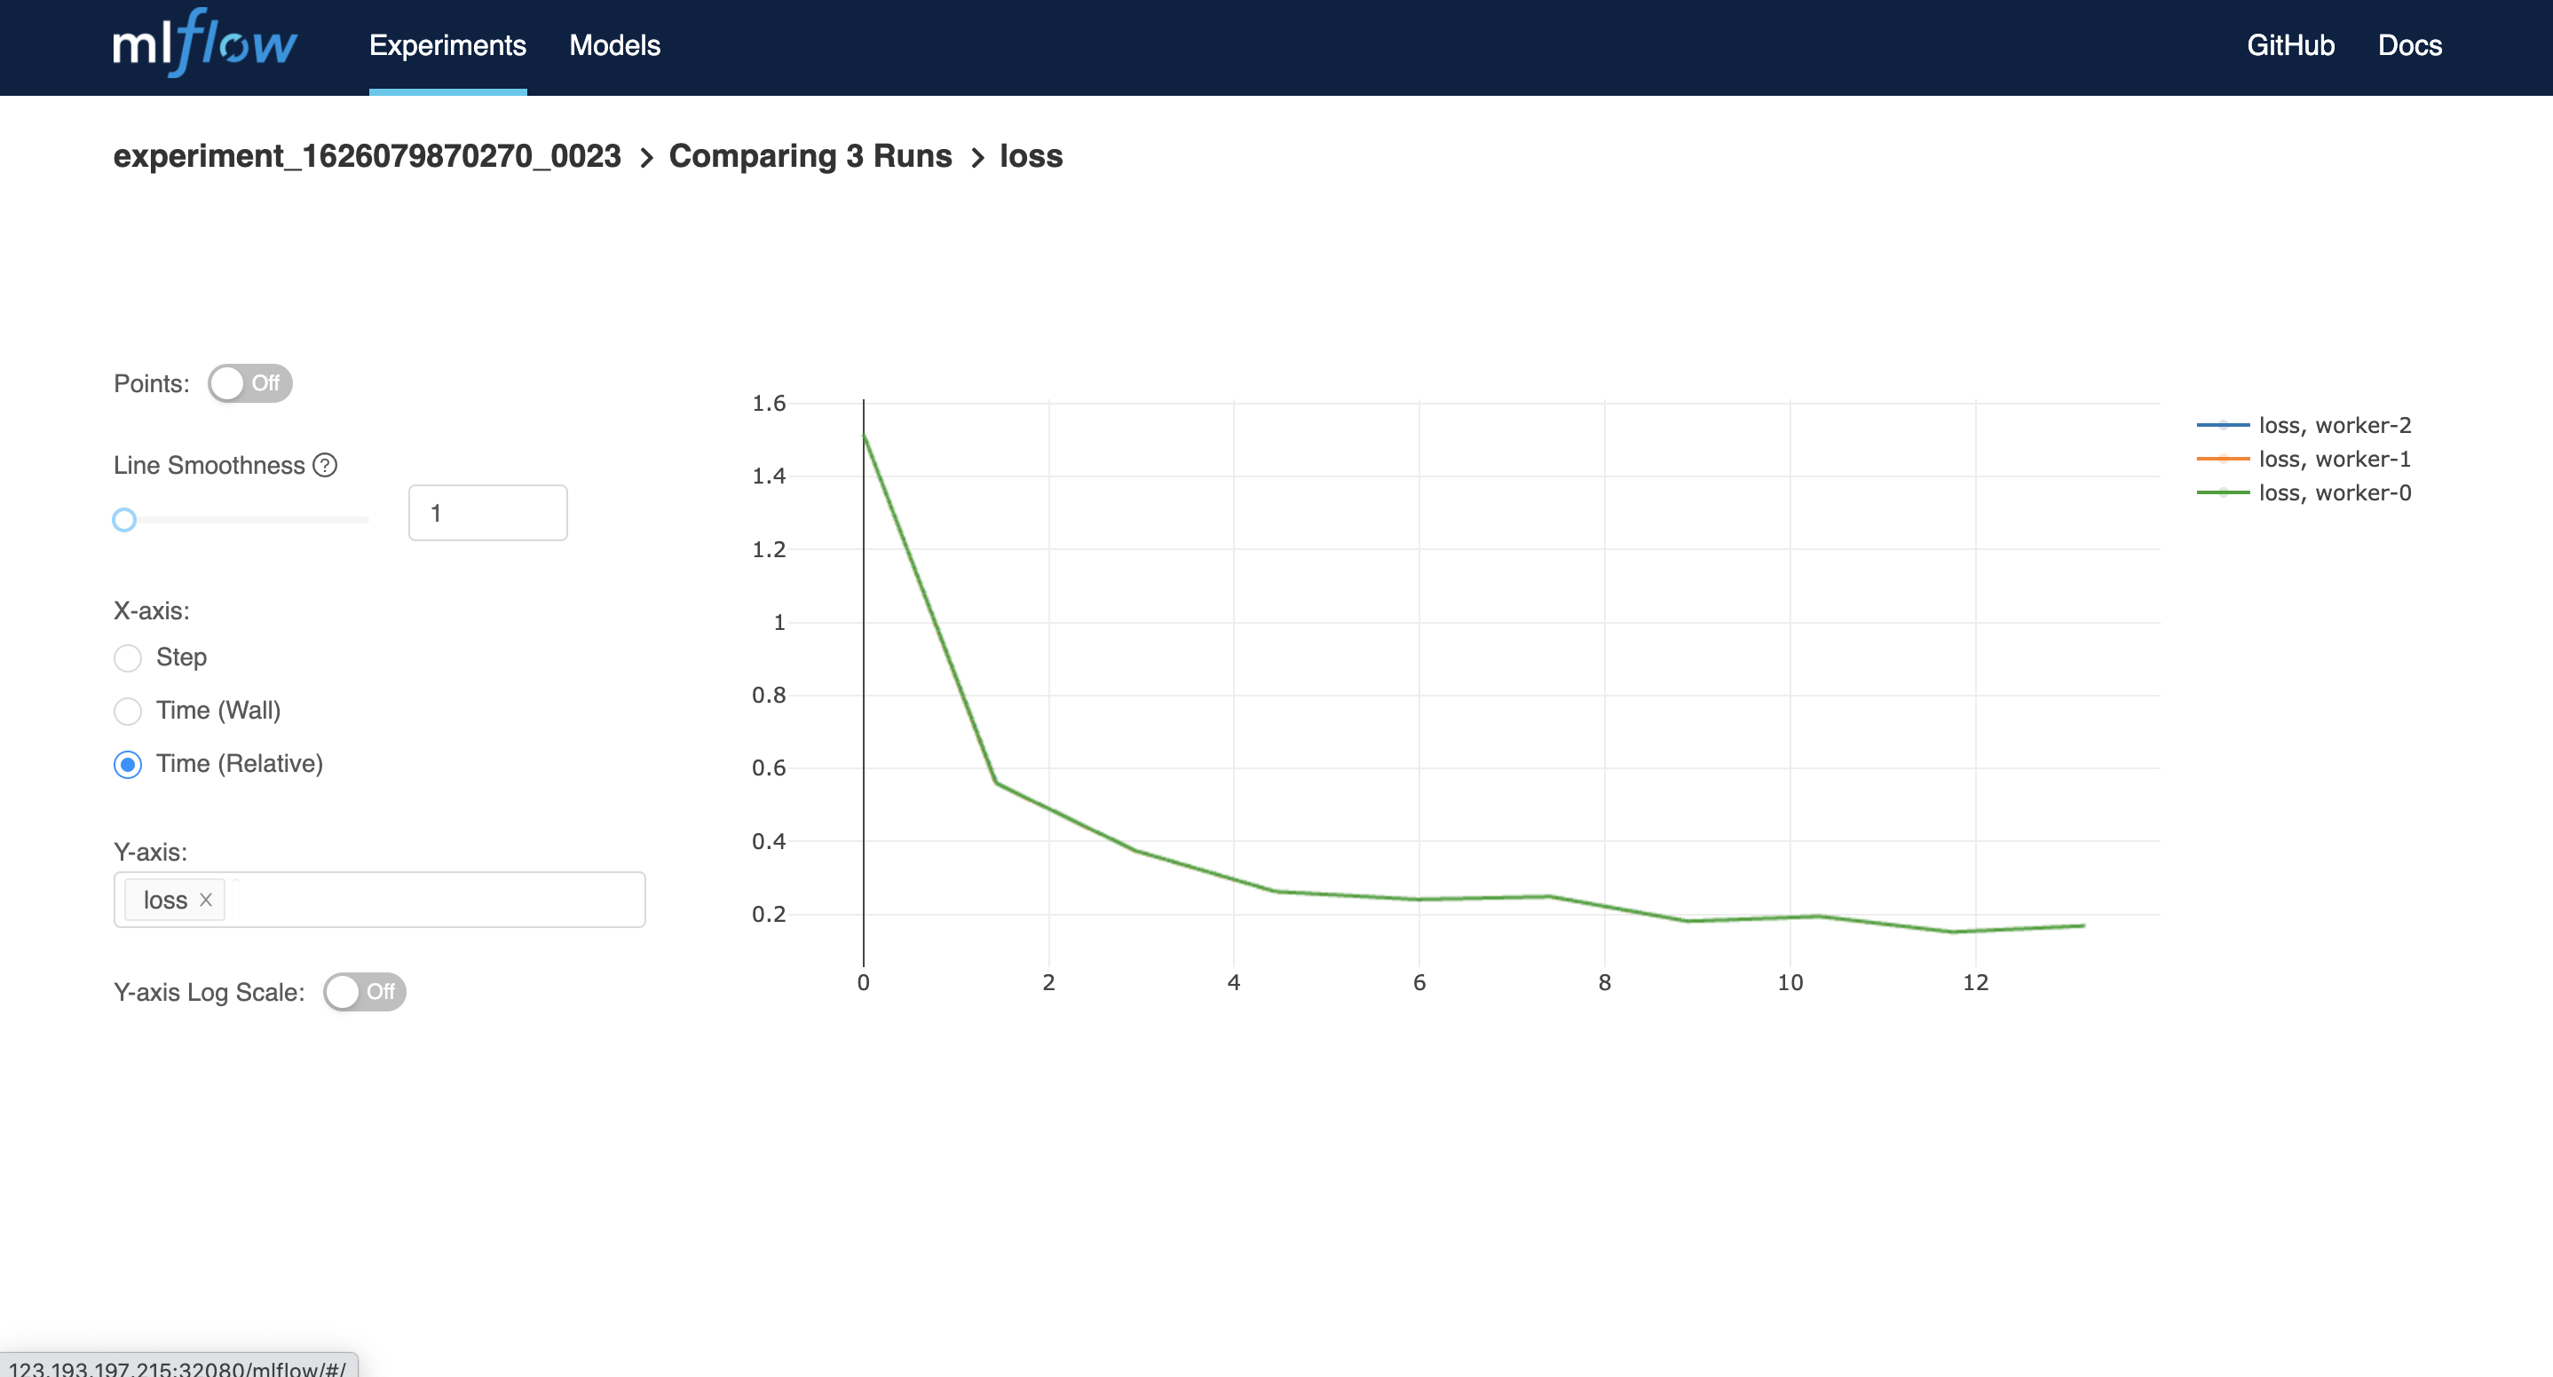Viewport: 2553px width, 1377px height.
Task: Click the smoothness value input field
Action: click(487, 513)
